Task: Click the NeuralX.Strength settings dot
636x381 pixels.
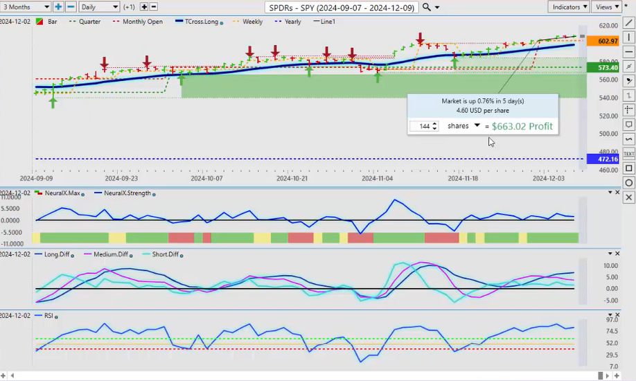Action: coord(154,195)
